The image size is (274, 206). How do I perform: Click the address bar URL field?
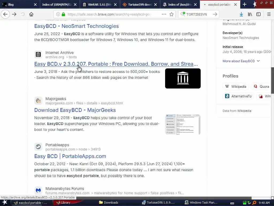tap(109, 14)
